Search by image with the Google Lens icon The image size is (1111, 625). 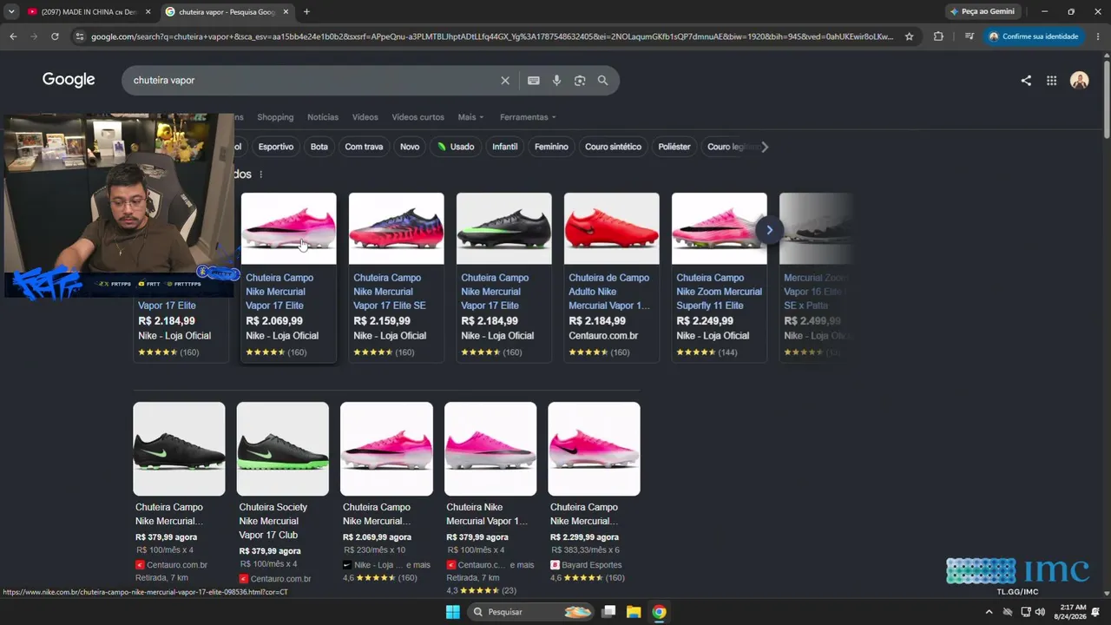point(580,81)
